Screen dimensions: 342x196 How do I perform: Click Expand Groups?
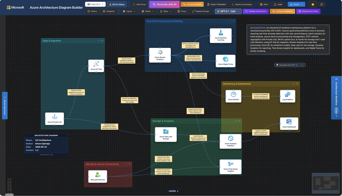point(200,11)
